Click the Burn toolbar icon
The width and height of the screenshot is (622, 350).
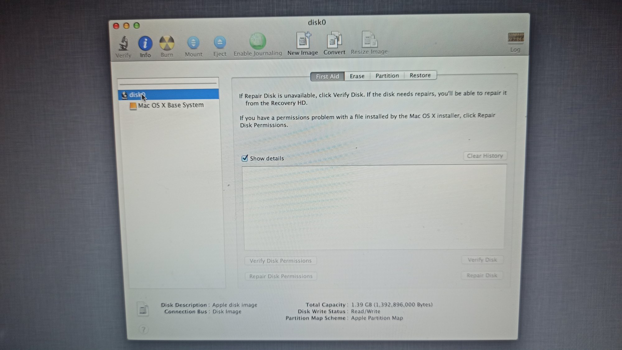pyautogui.click(x=167, y=43)
